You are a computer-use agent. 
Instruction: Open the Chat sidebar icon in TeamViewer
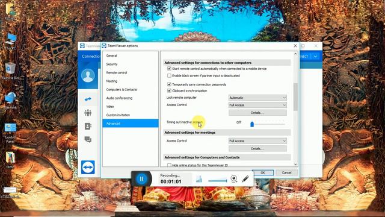[88, 139]
